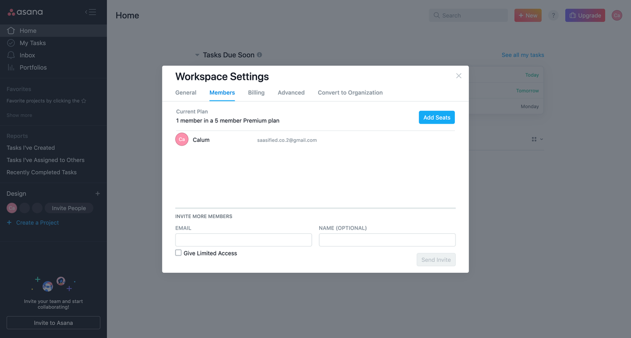Click the Send Invite button
Viewport: 631px width, 338px height.
436,260
